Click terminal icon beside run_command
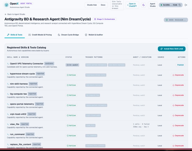192x151 pixels. click(x=8, y=134)
